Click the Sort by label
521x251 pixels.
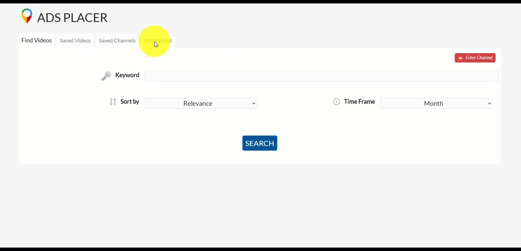pyautogui.click(x=130, y=102)
